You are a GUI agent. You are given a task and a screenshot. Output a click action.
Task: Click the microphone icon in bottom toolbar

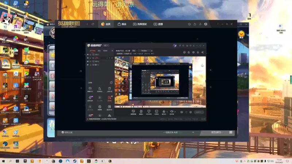pyautogui.click(x=164, y=112)
